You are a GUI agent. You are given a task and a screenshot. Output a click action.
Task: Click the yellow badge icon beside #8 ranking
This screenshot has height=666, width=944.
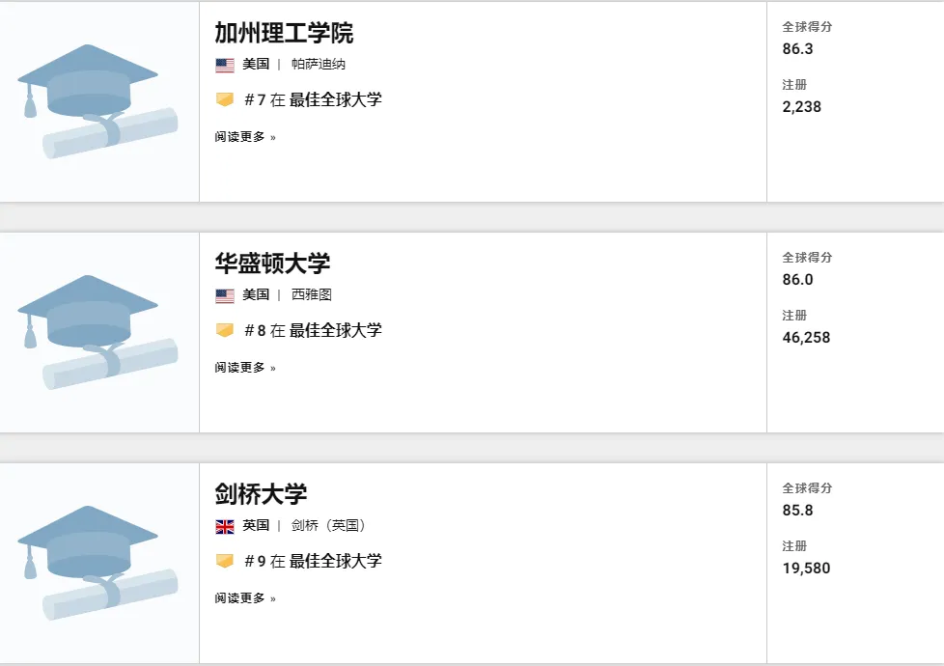[x=225, y=330]
